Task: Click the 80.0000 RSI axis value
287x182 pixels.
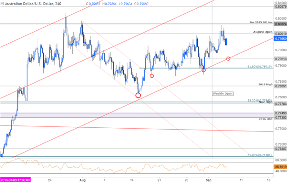Action: coord(281,160)
